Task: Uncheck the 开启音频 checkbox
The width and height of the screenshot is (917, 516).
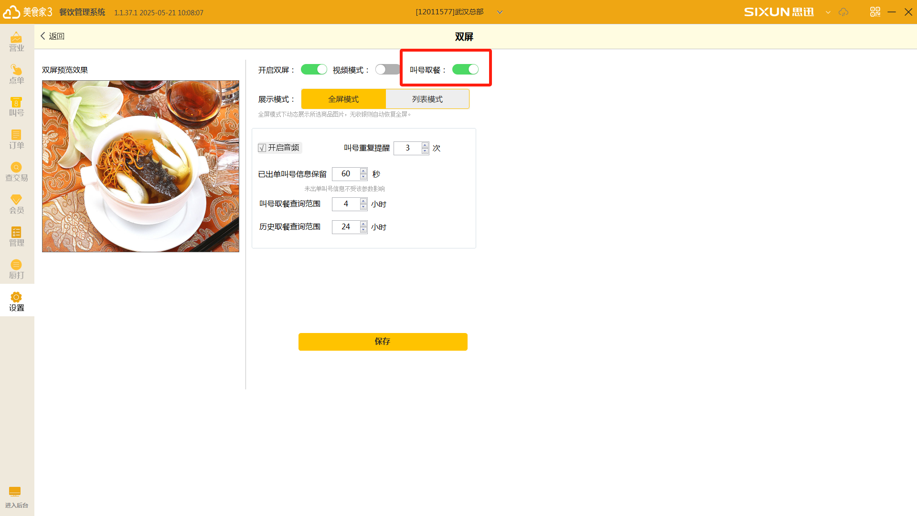Action: click(x=262, y=148)
